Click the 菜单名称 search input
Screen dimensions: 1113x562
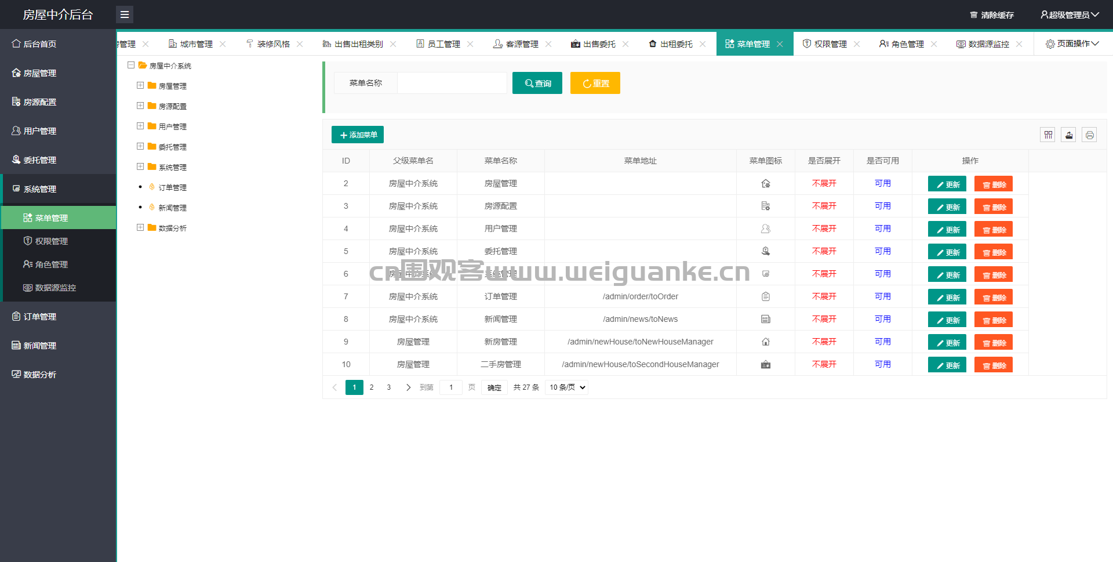(452, 83)
